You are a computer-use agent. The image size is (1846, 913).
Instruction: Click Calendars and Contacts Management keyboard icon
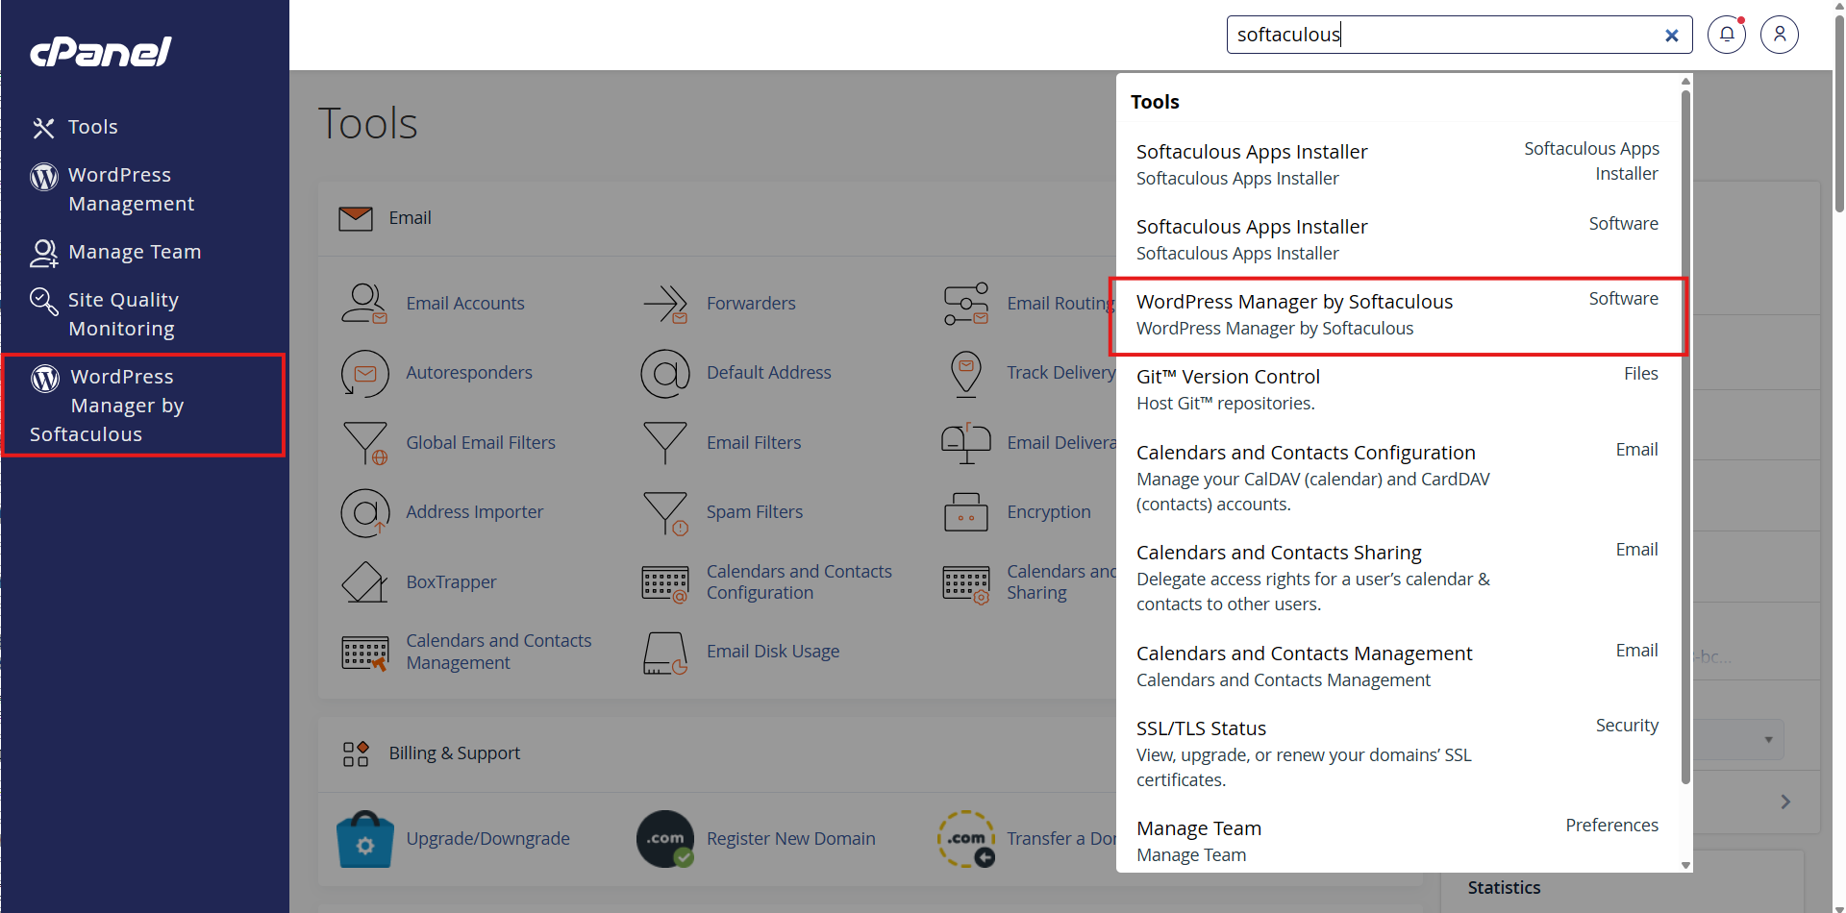[365, 653]
